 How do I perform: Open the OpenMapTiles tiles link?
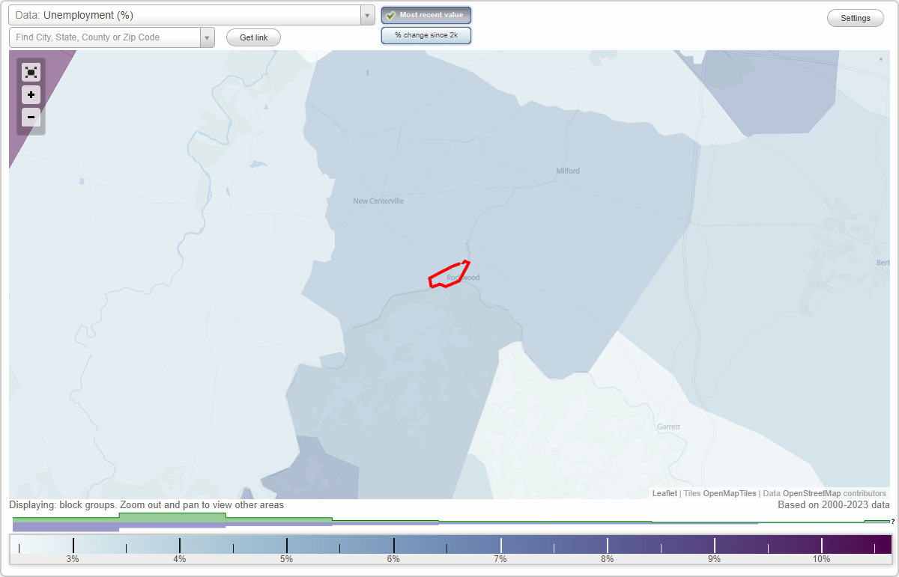click(729, 493)
